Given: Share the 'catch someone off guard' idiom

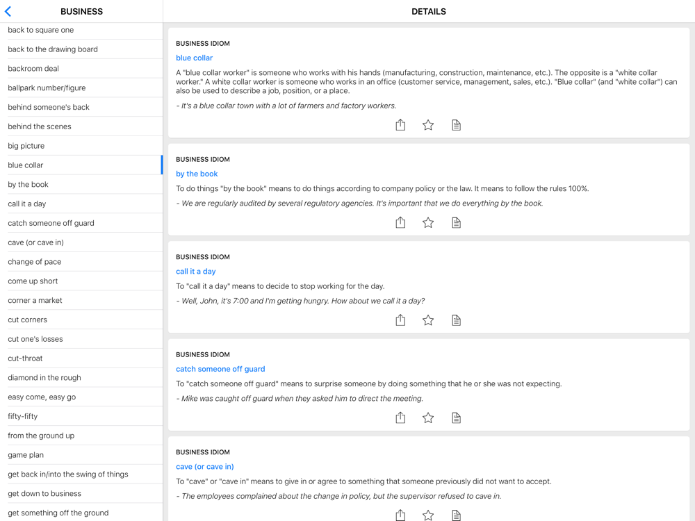Looking at the screenshot, I should coord(400,417).
